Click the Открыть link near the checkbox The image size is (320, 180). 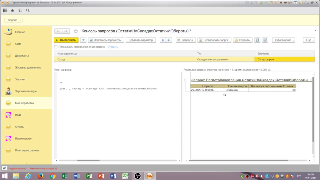113,47
